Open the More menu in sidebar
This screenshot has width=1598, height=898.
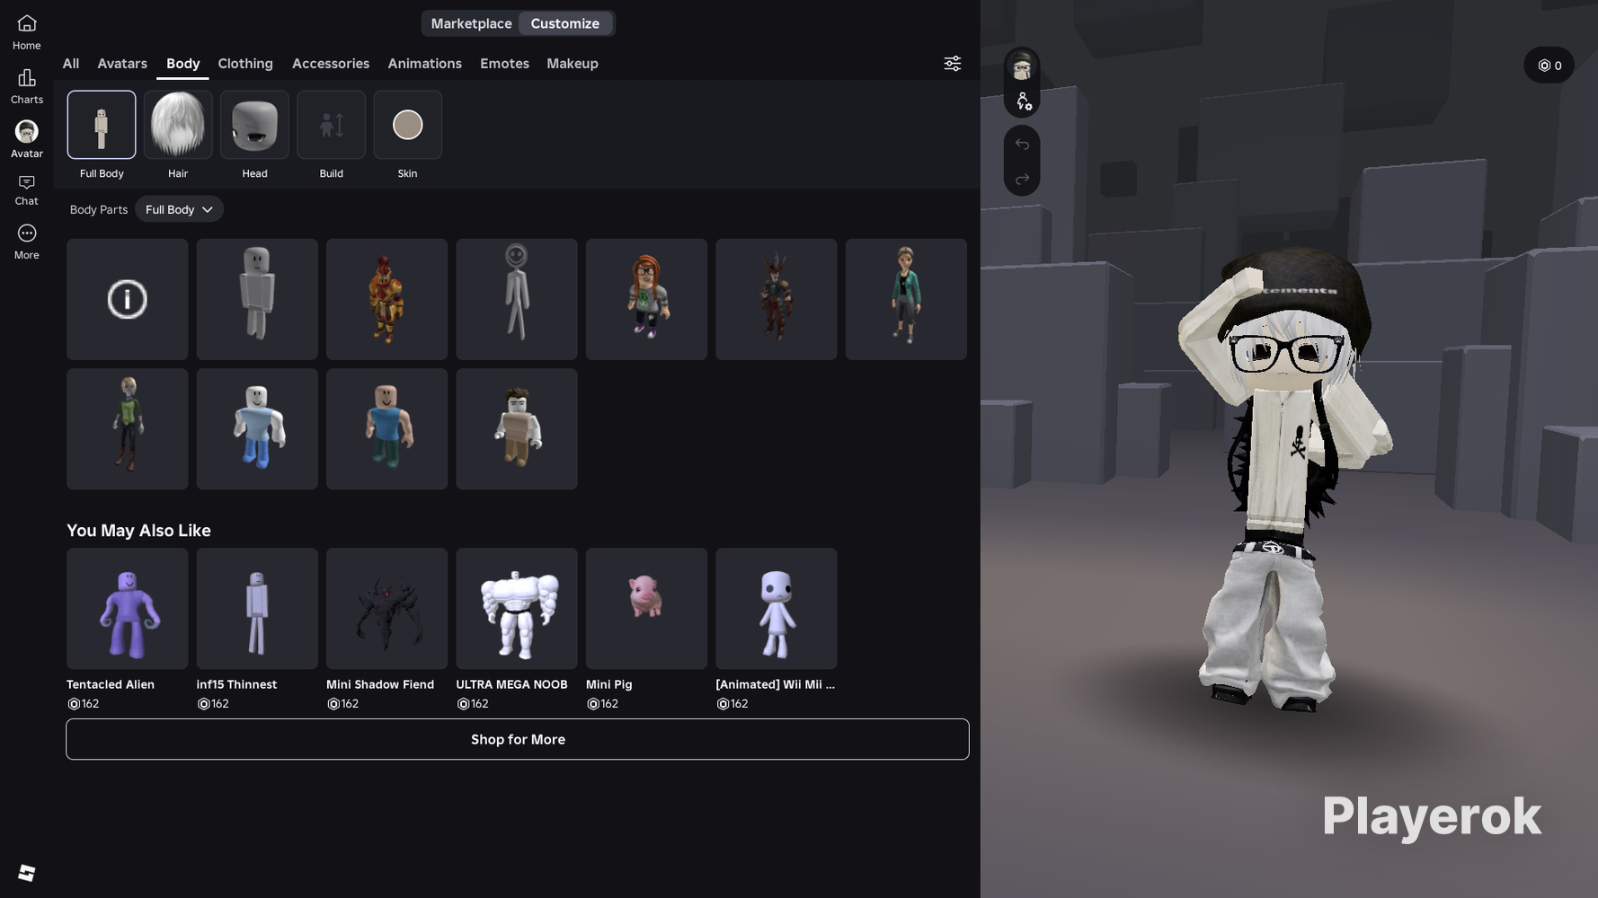pos(26,242)
